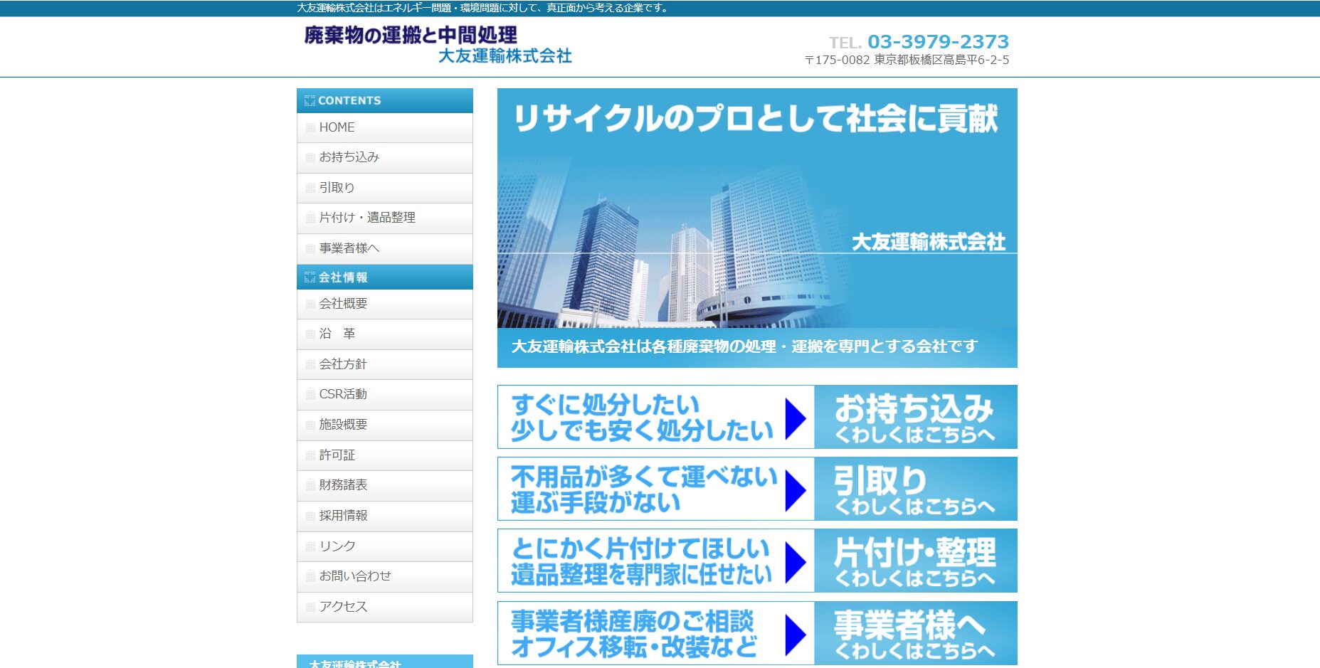The width and height of the screenshot is (1320, 668).
Task: Open 沿革 history page
Action: (337, 334)
